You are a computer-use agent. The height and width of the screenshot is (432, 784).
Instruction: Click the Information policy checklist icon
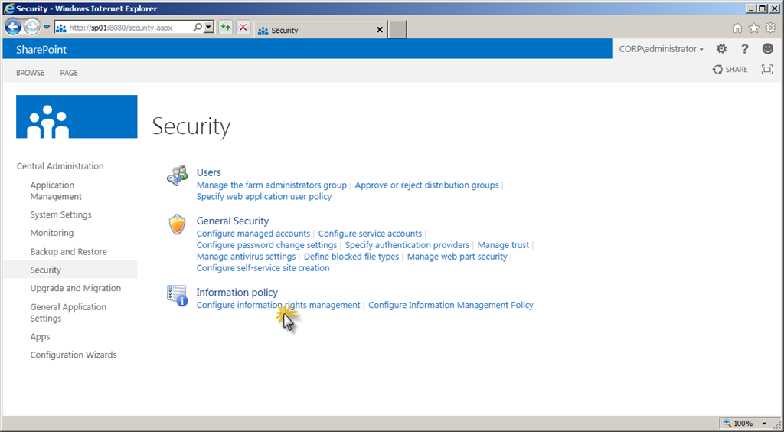177,296
